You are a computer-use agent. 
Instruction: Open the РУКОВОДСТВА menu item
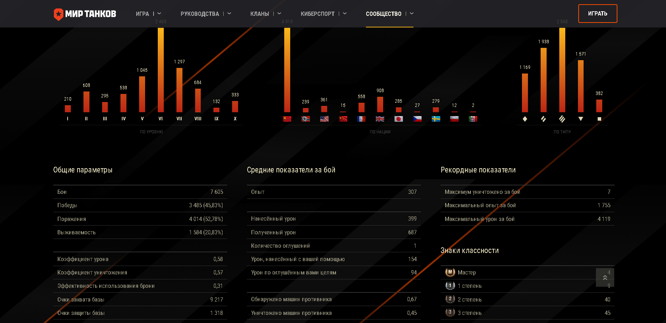coord(200,14)
